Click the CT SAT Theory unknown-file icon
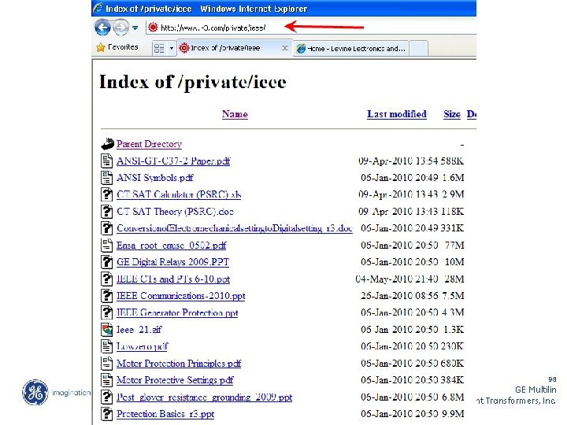 tap(106, 211)
